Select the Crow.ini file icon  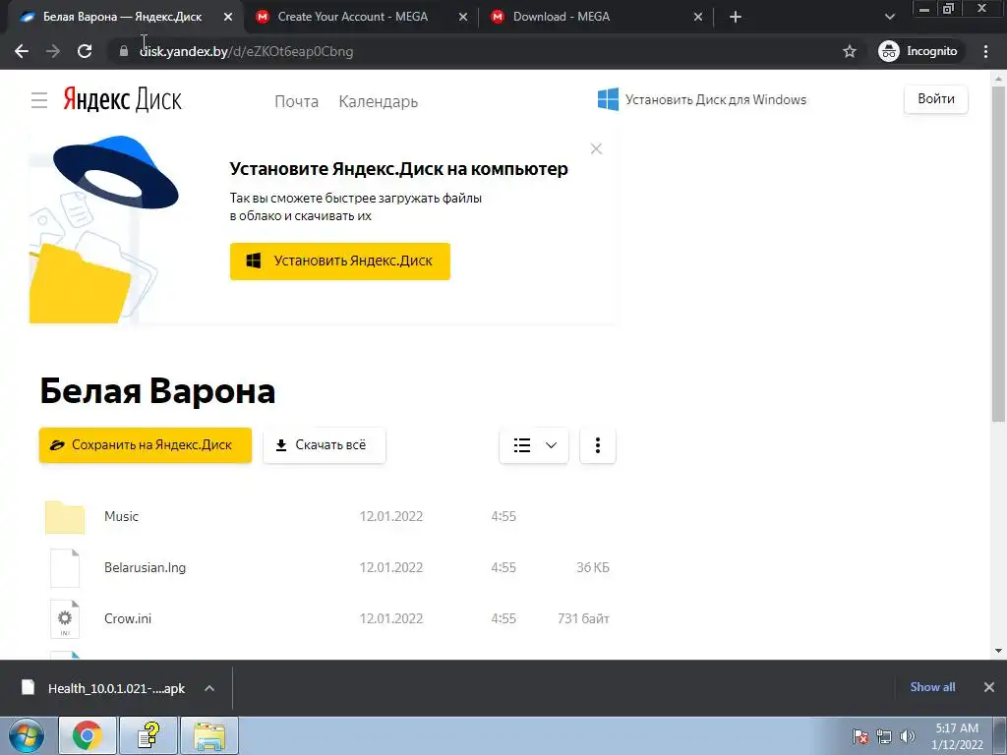click(65, 619)
